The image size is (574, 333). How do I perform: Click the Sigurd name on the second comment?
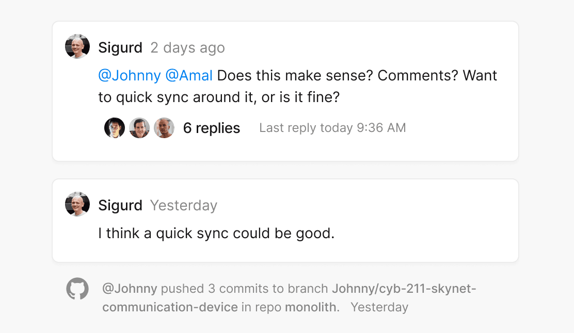coord(120,206)
